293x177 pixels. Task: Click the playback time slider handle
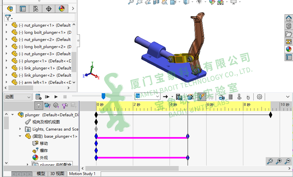[103, 96]
